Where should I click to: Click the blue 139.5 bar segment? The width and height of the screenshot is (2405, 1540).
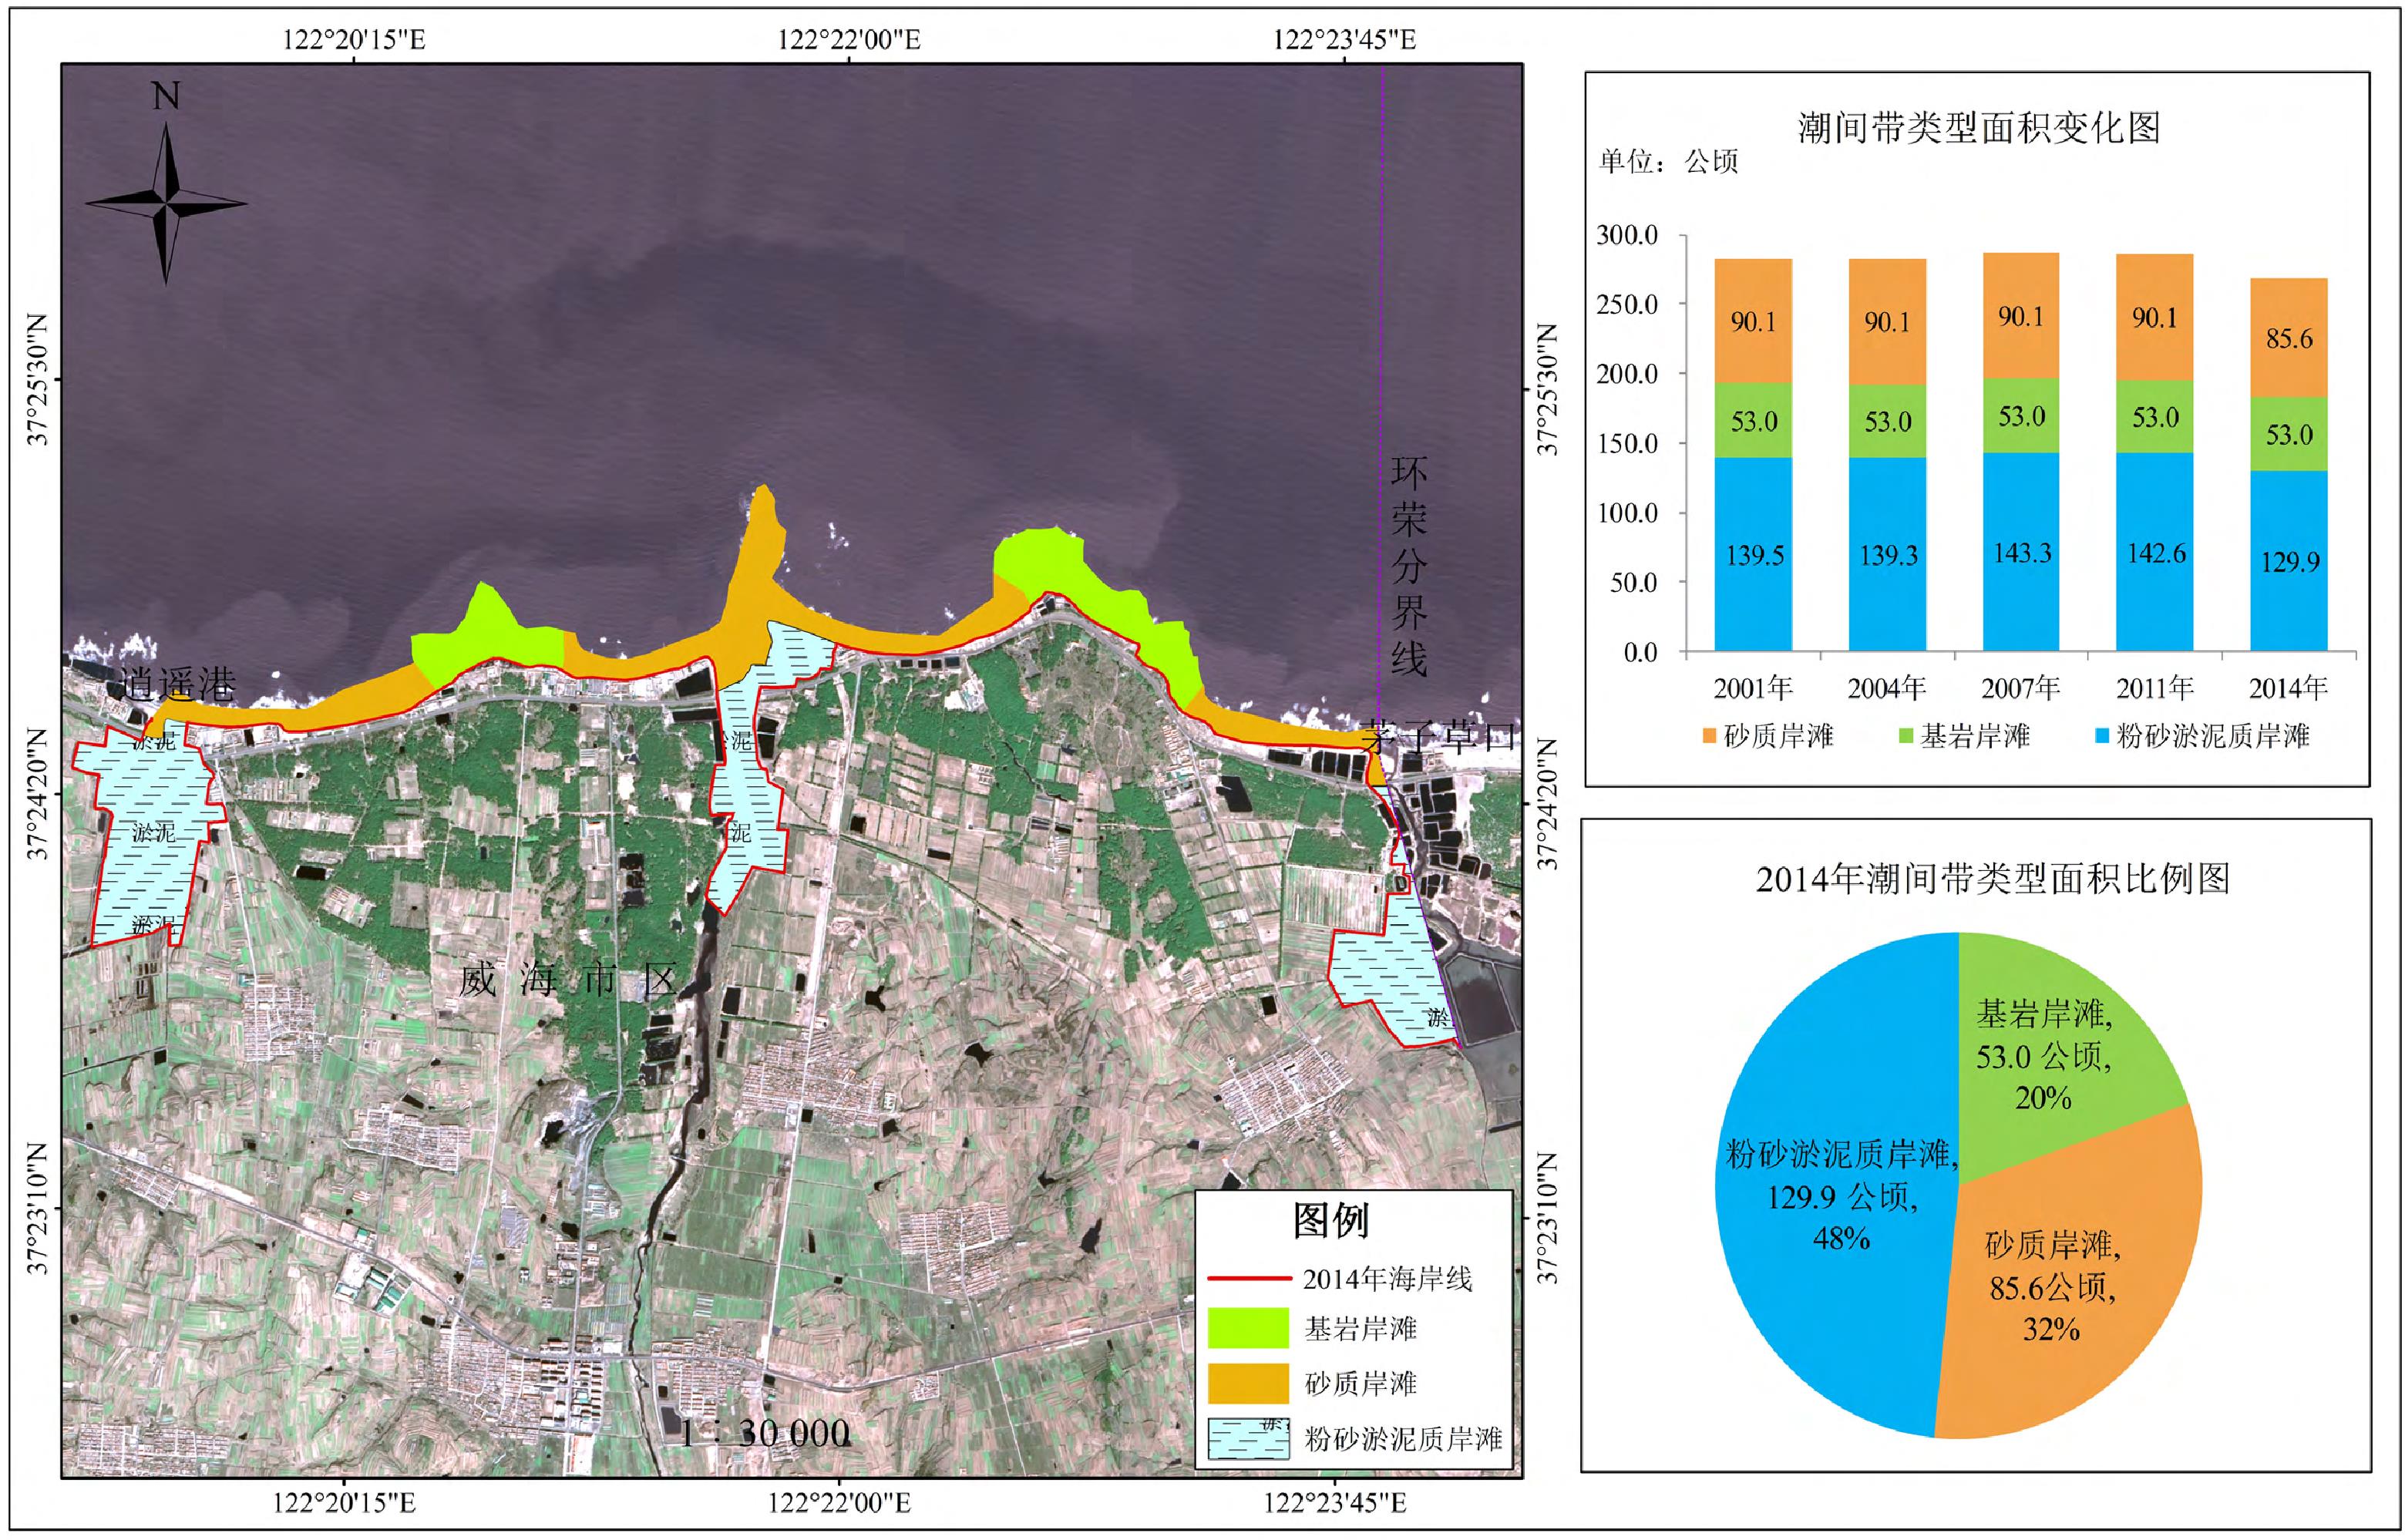pyautogui.click(x=1753, y=555)
